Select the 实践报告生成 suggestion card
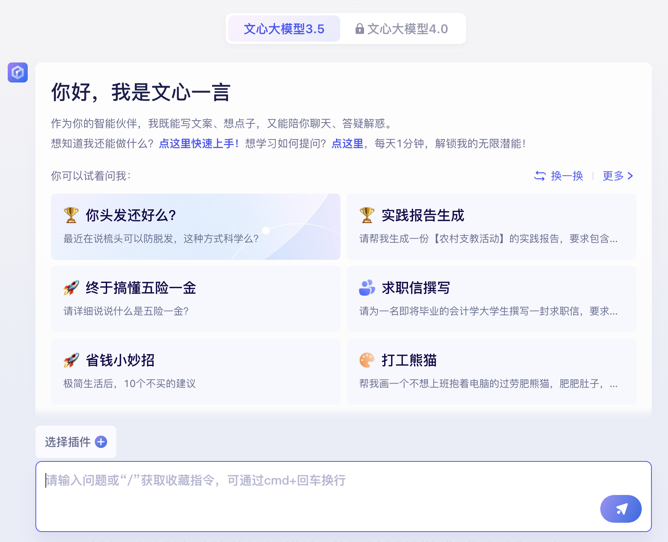 click(x=492, y=227)
